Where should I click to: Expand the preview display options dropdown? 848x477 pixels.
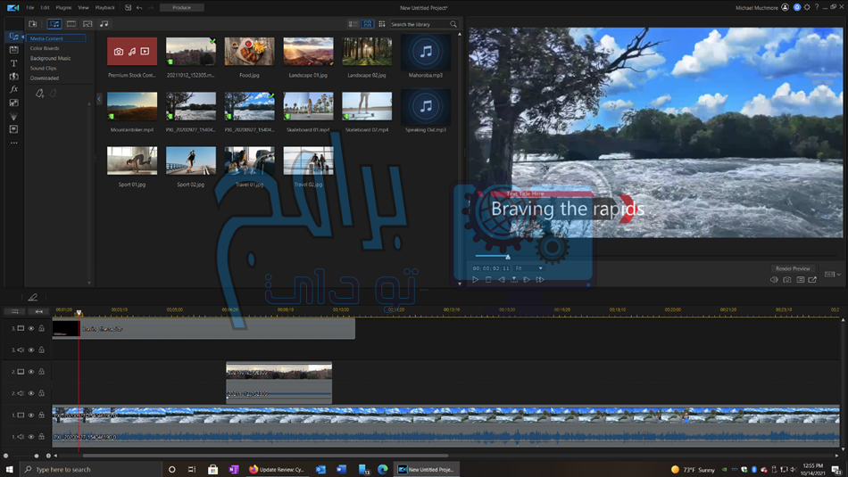click(832, 275)
